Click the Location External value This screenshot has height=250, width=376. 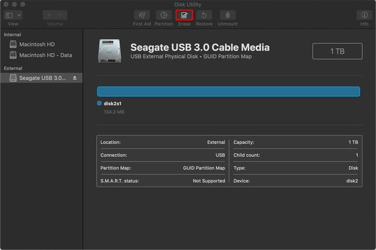click(216, 142)
